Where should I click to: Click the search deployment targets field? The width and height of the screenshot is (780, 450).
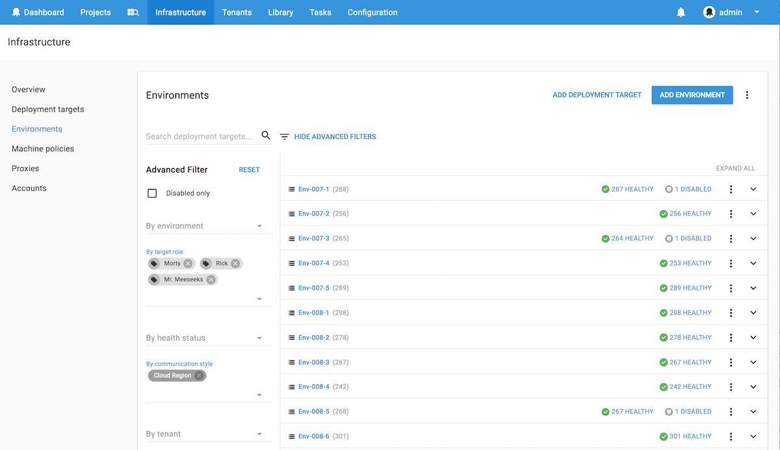pos(200,136)
